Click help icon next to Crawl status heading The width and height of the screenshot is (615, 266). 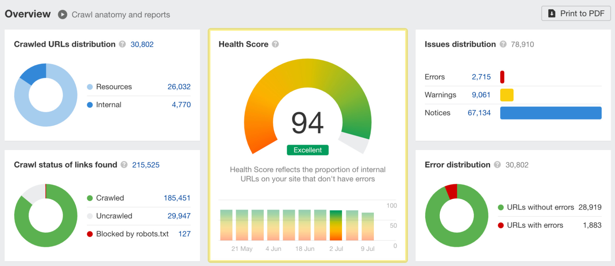(124, 165)
